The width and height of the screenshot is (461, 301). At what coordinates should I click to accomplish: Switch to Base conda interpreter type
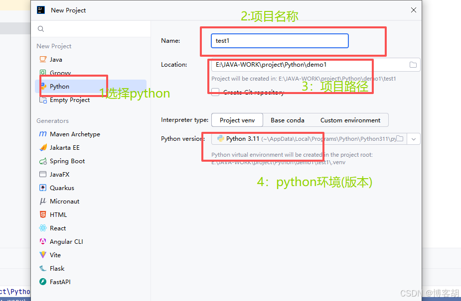coord(287,120)
